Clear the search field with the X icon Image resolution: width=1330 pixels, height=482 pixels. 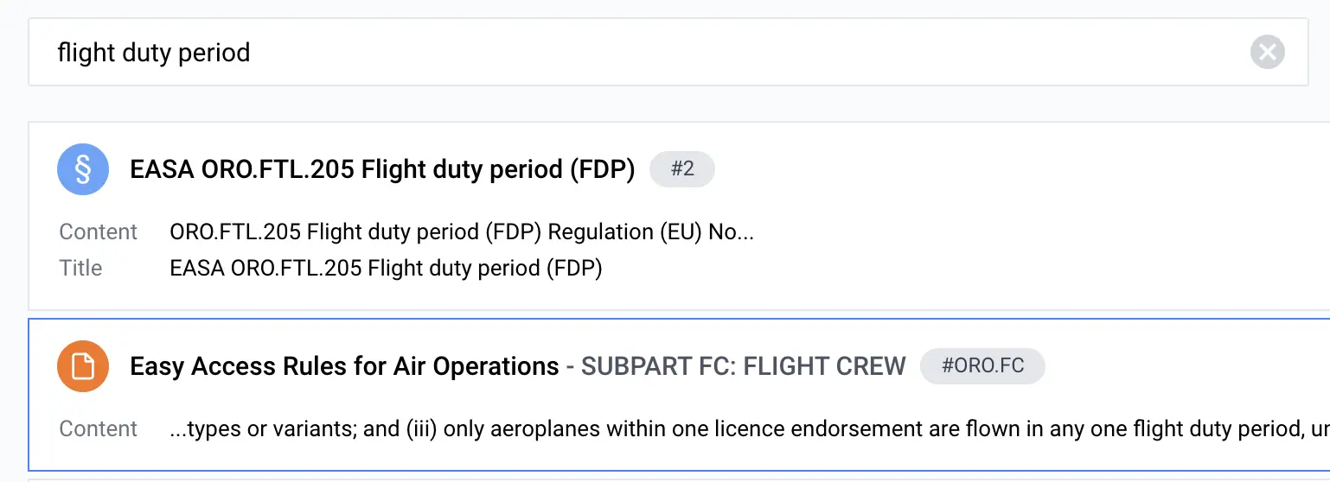[x=1267, y=53]
